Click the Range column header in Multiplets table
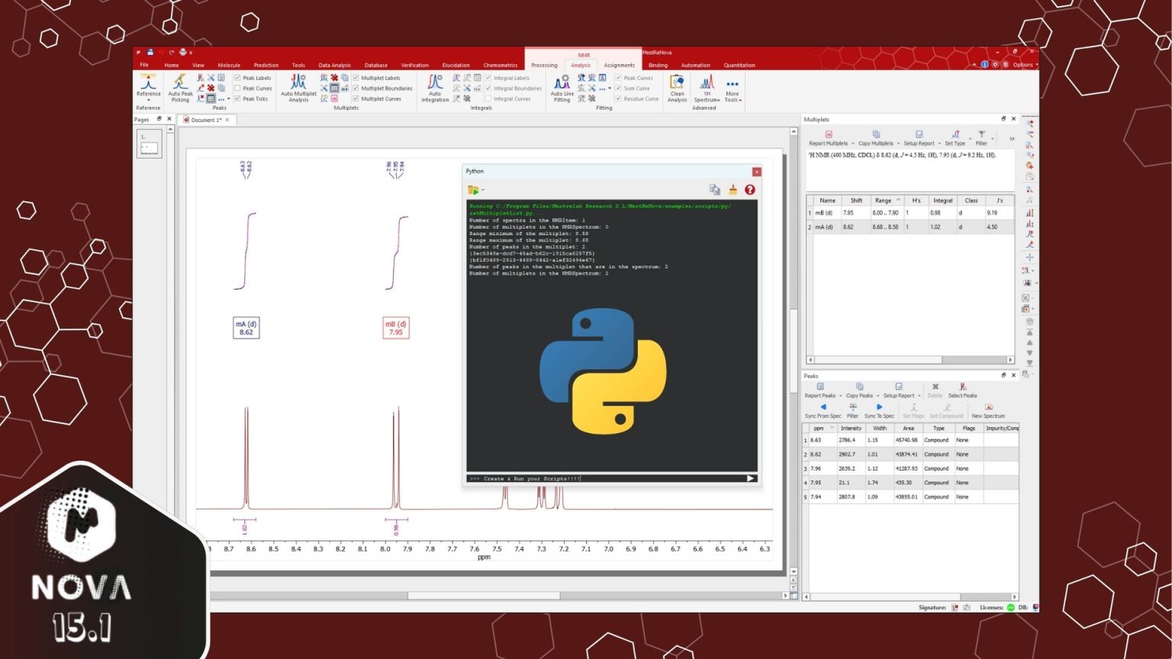1172x659 pixels. click(885, 201)
